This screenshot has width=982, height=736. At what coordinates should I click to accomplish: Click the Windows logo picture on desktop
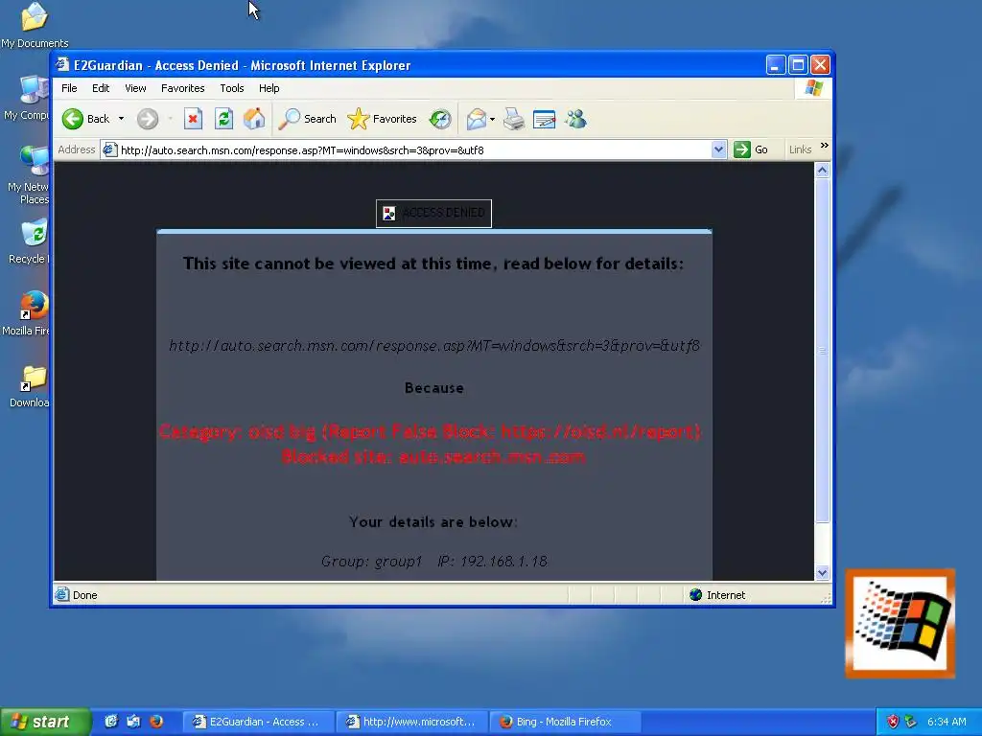900,623
